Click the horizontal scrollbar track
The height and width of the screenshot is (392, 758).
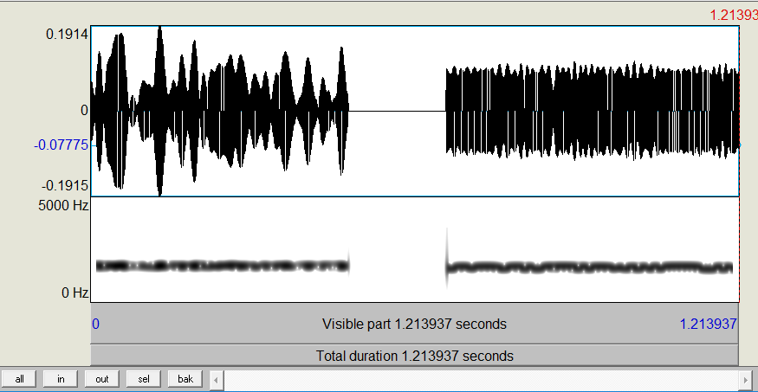click(x=481, y=379)
